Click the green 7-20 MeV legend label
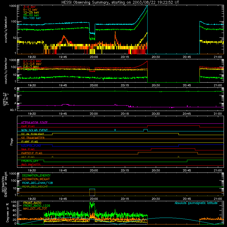The width and height of the screenshot is (227, 227). click(x=31, y=70)
